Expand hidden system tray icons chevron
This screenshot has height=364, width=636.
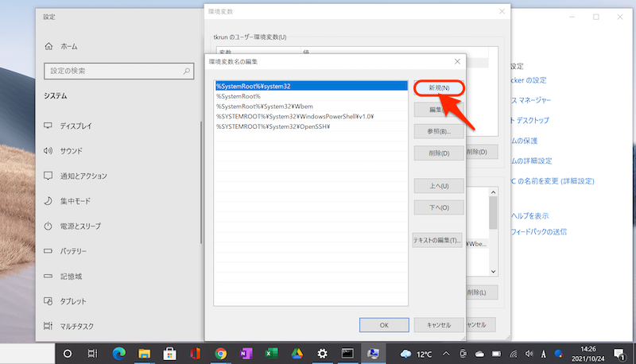point(446,353)
